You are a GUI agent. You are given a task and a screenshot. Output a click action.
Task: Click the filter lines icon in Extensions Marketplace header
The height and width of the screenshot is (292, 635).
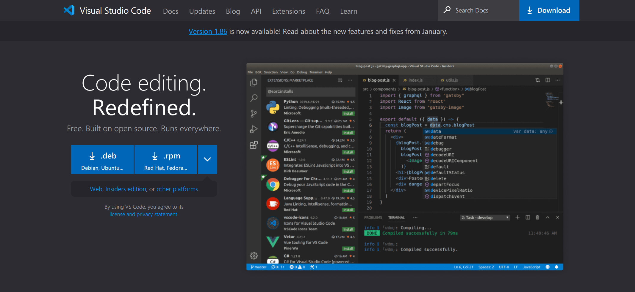coord(340,80)
